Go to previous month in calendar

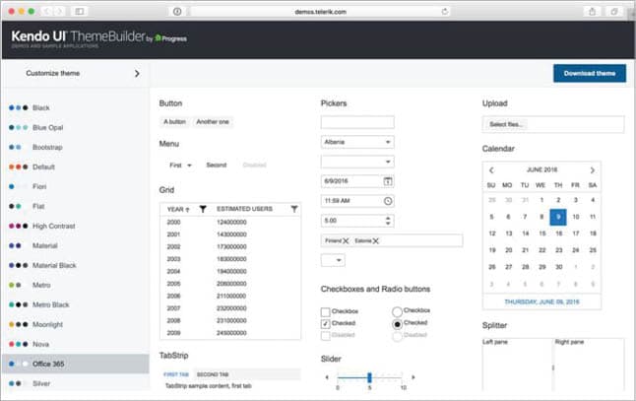[x=491, y=169]
